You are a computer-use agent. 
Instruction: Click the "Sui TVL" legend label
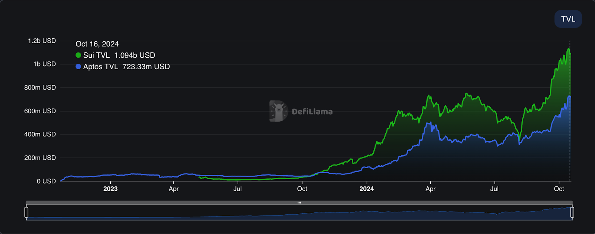96,55
